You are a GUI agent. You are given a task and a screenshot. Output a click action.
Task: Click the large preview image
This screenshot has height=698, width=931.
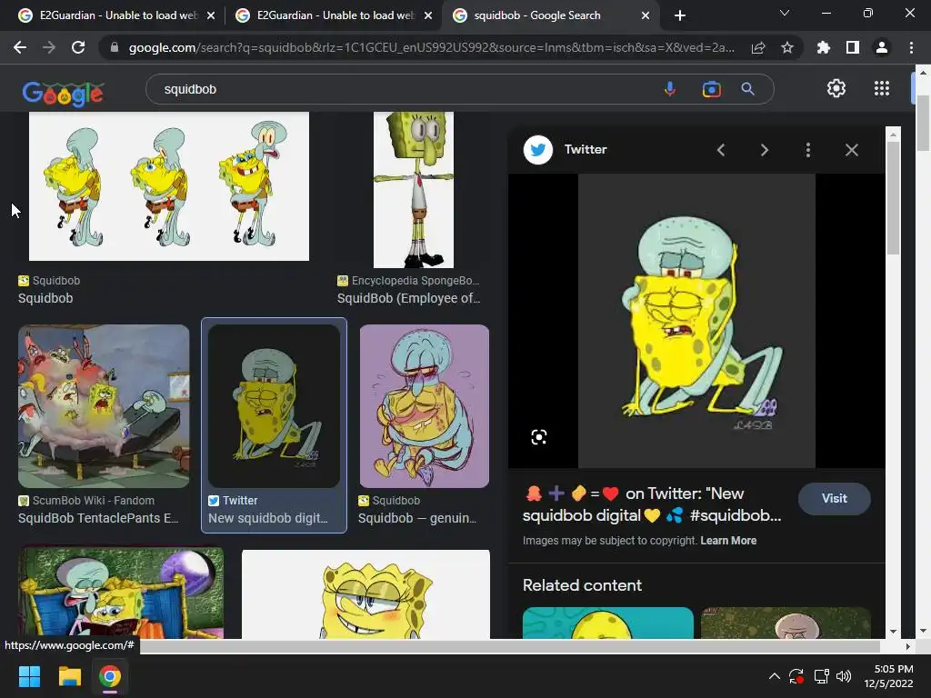pyautogui.click(x=696, y=321)
